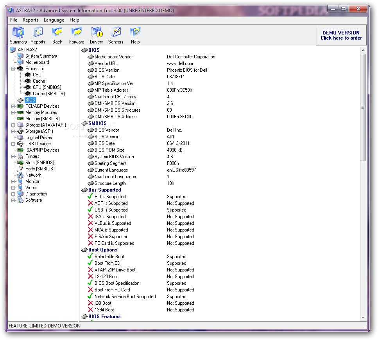Click the DEMO VERSION order button

(x=341, y=35)
